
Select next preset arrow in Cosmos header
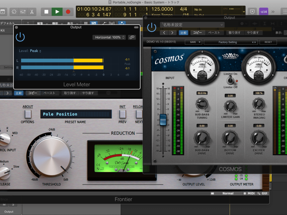[173, 33]
